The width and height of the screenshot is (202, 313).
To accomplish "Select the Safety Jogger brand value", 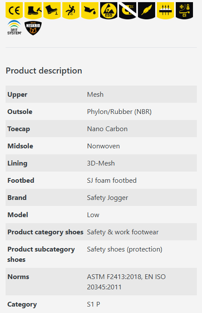I will (x=107, y=198).
